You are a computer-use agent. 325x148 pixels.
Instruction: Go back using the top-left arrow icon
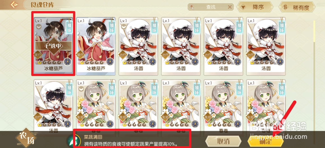[14, 4]
